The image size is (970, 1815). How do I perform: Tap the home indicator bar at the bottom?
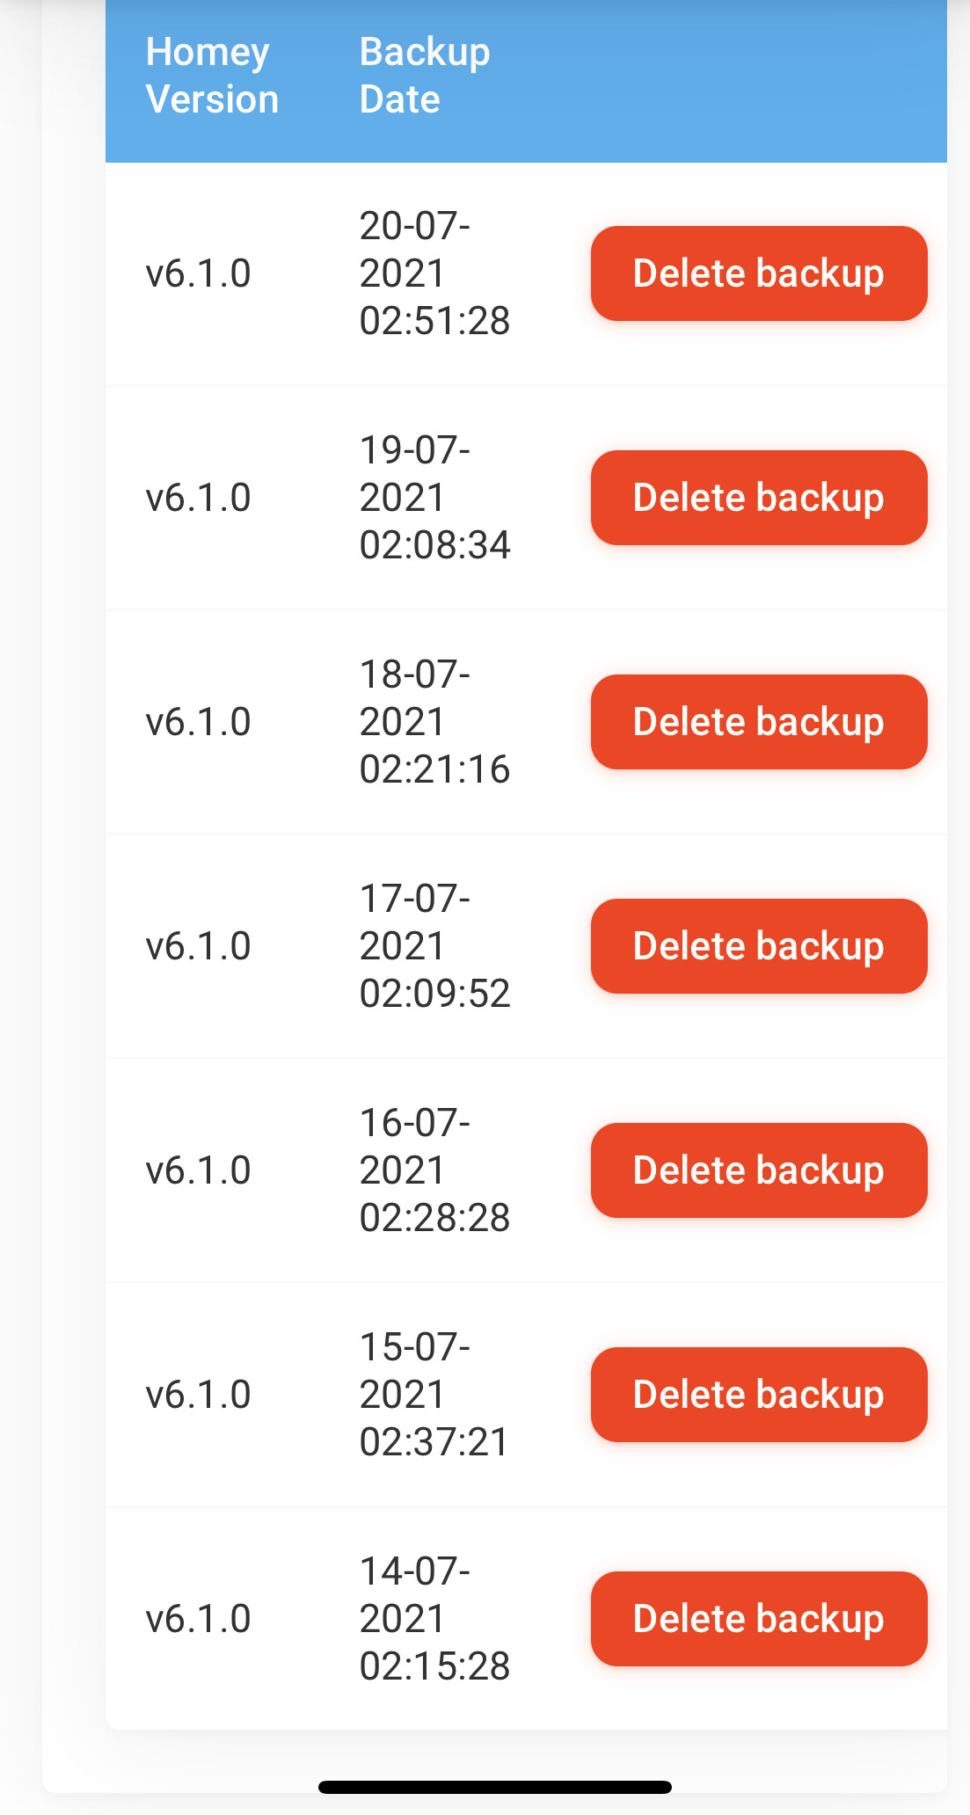click(495, 1787)
